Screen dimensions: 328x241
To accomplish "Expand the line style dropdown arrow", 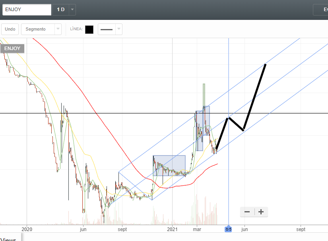I will click(x=119, y=29).
